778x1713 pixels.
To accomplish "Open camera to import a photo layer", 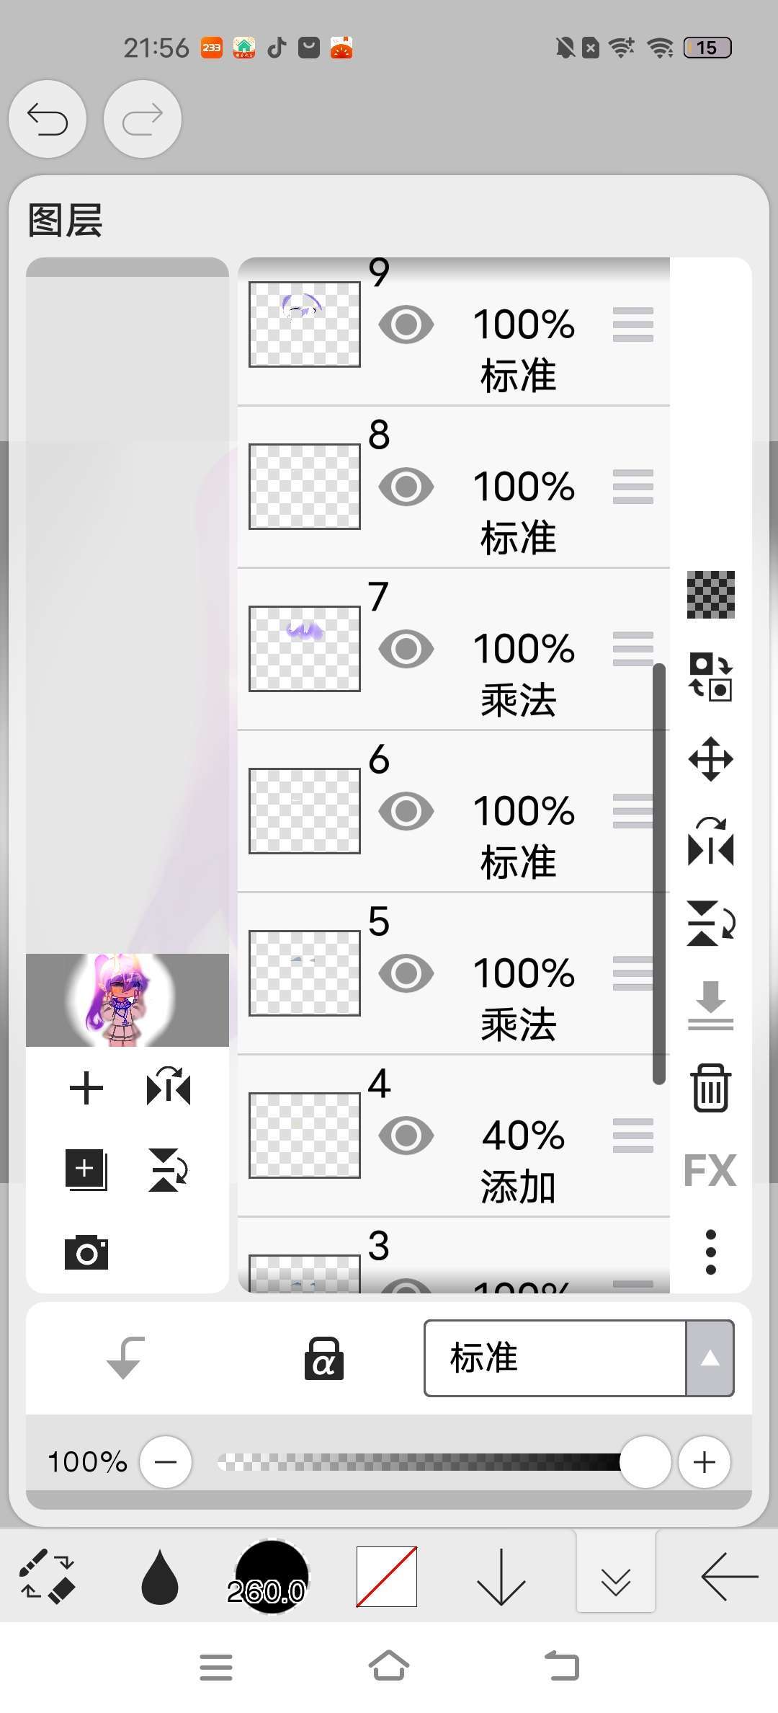I will click(x=86, y=1252).
